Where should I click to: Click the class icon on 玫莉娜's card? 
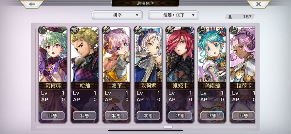(x=138, y=30)
